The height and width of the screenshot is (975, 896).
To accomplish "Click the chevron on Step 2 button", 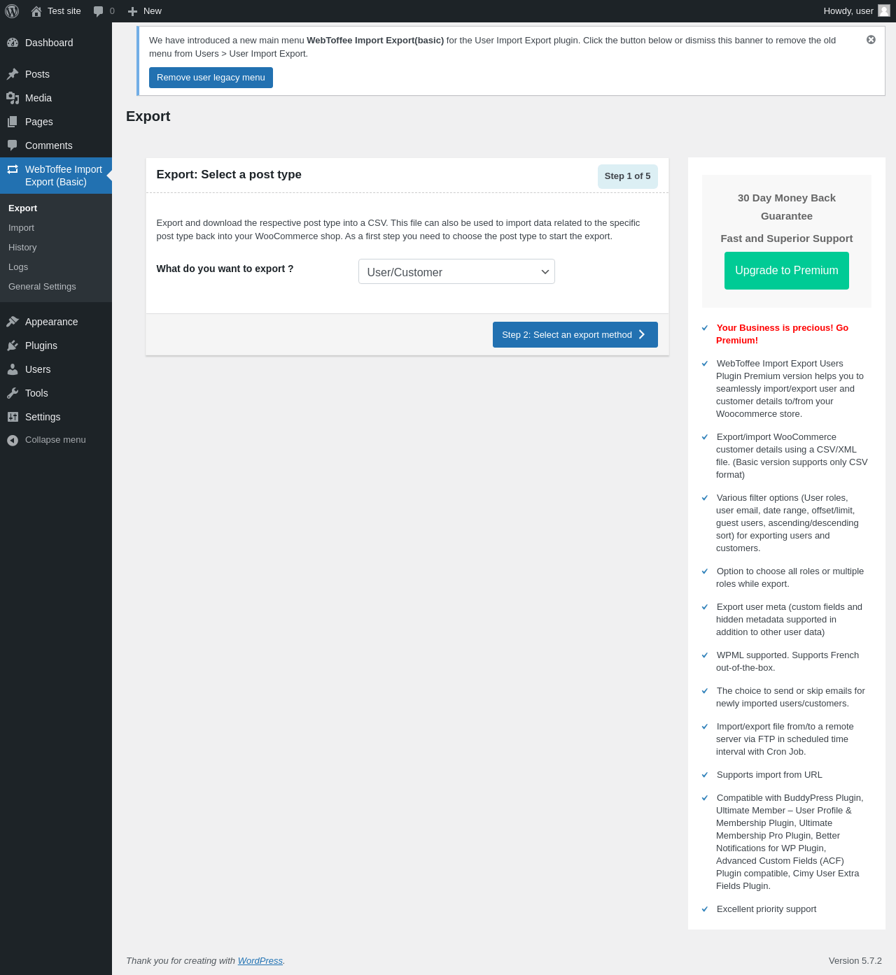I will pyautogui.click(x=642, y=334).
